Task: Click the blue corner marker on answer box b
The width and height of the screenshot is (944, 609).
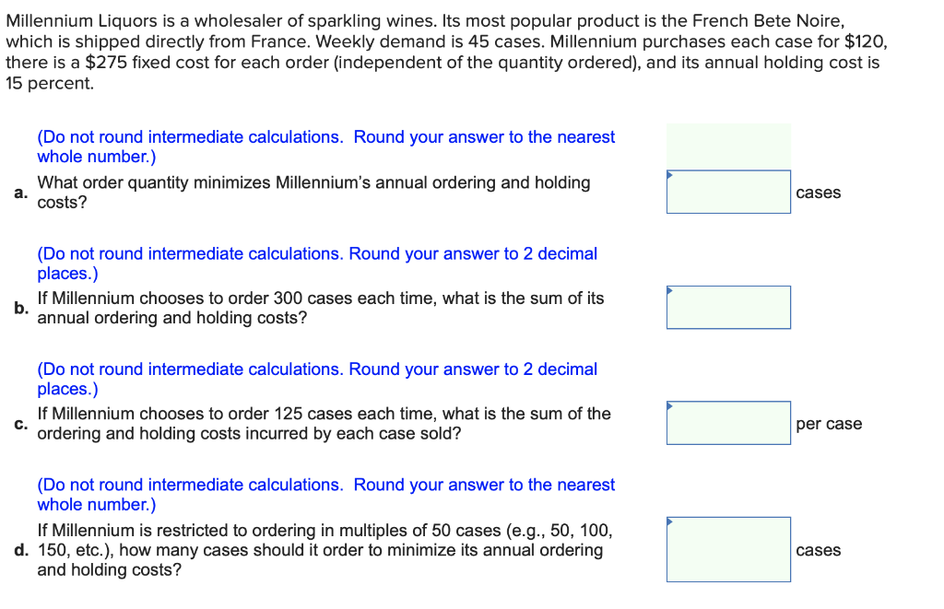Action: (670, 289)
